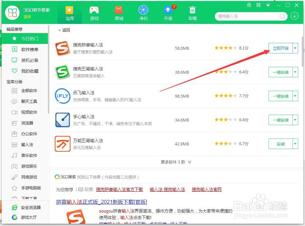Expand install options for 手心输入法
The width and height of the screenshot is (305, 226).
click(x=295, y=120)
